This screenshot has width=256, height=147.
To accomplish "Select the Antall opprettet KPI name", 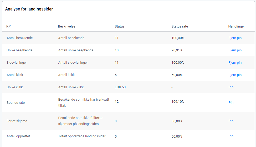I will [x=18, y=136].
